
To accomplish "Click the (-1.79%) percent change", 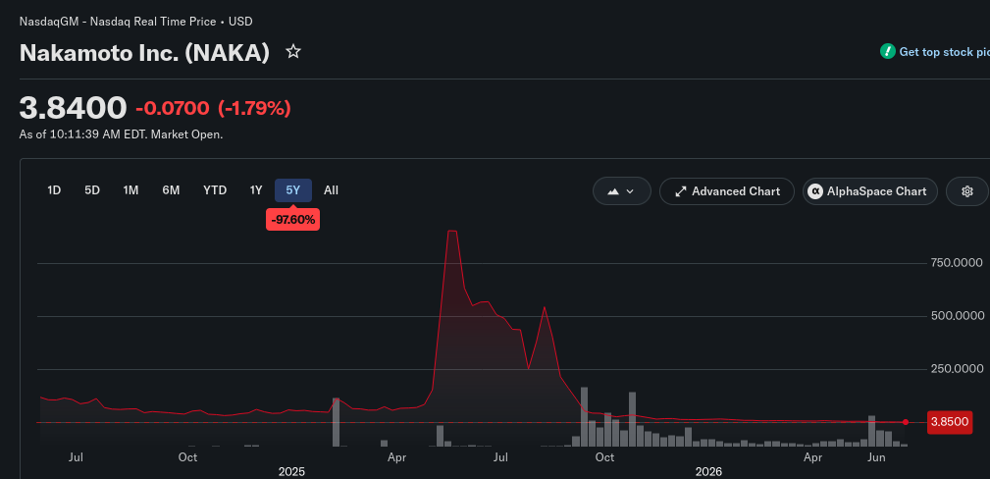I will [x=254, y=109].
